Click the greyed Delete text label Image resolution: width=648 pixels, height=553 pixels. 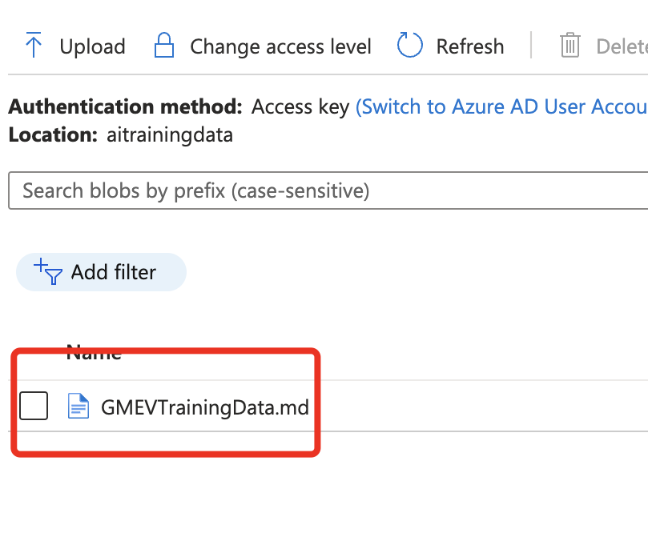(x=622, y=46)
